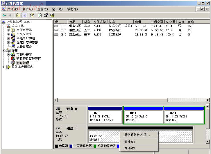Image resolution: width=211 pixels, height=154 pixels.
Task: Select the E: volume drive icon in list
Action: pyautogui.click(x=56, y=35)
